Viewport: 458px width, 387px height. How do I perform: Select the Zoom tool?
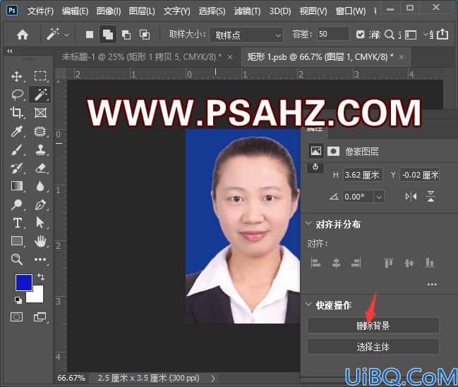pyautogui.click(x=17, y=259)
